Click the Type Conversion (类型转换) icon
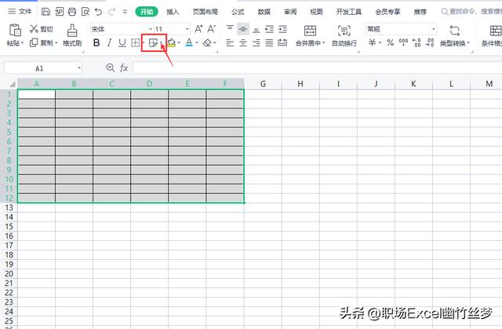The height and width of the screenshot is (329, 502). 455,31
